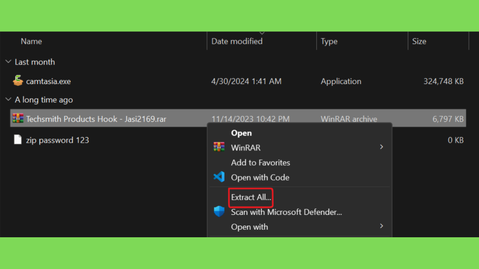Click the WinRAR archive file icon

(x=18, y=118)
